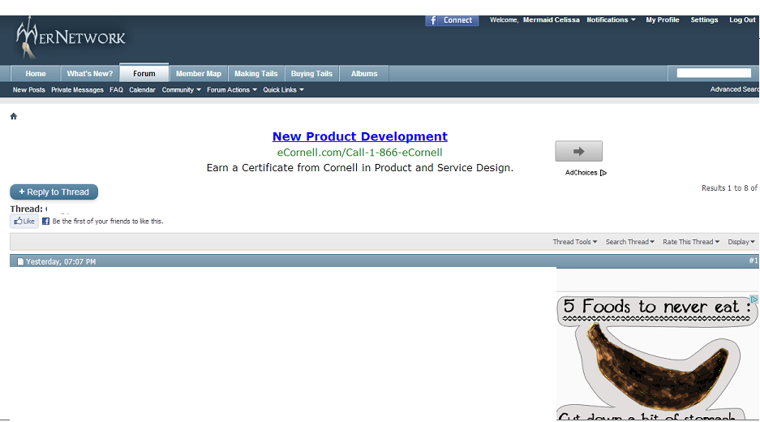The width and height of the screenshot is (760, 422).
Task: Click the home breadcrumb icon
Action: [14, 116]
